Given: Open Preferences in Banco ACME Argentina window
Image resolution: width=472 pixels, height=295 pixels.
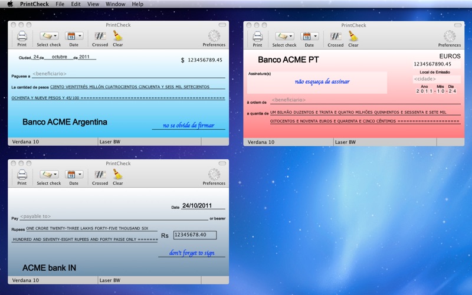Looking at the screenshot, I should pyautogui.click(x=214, y=37).
